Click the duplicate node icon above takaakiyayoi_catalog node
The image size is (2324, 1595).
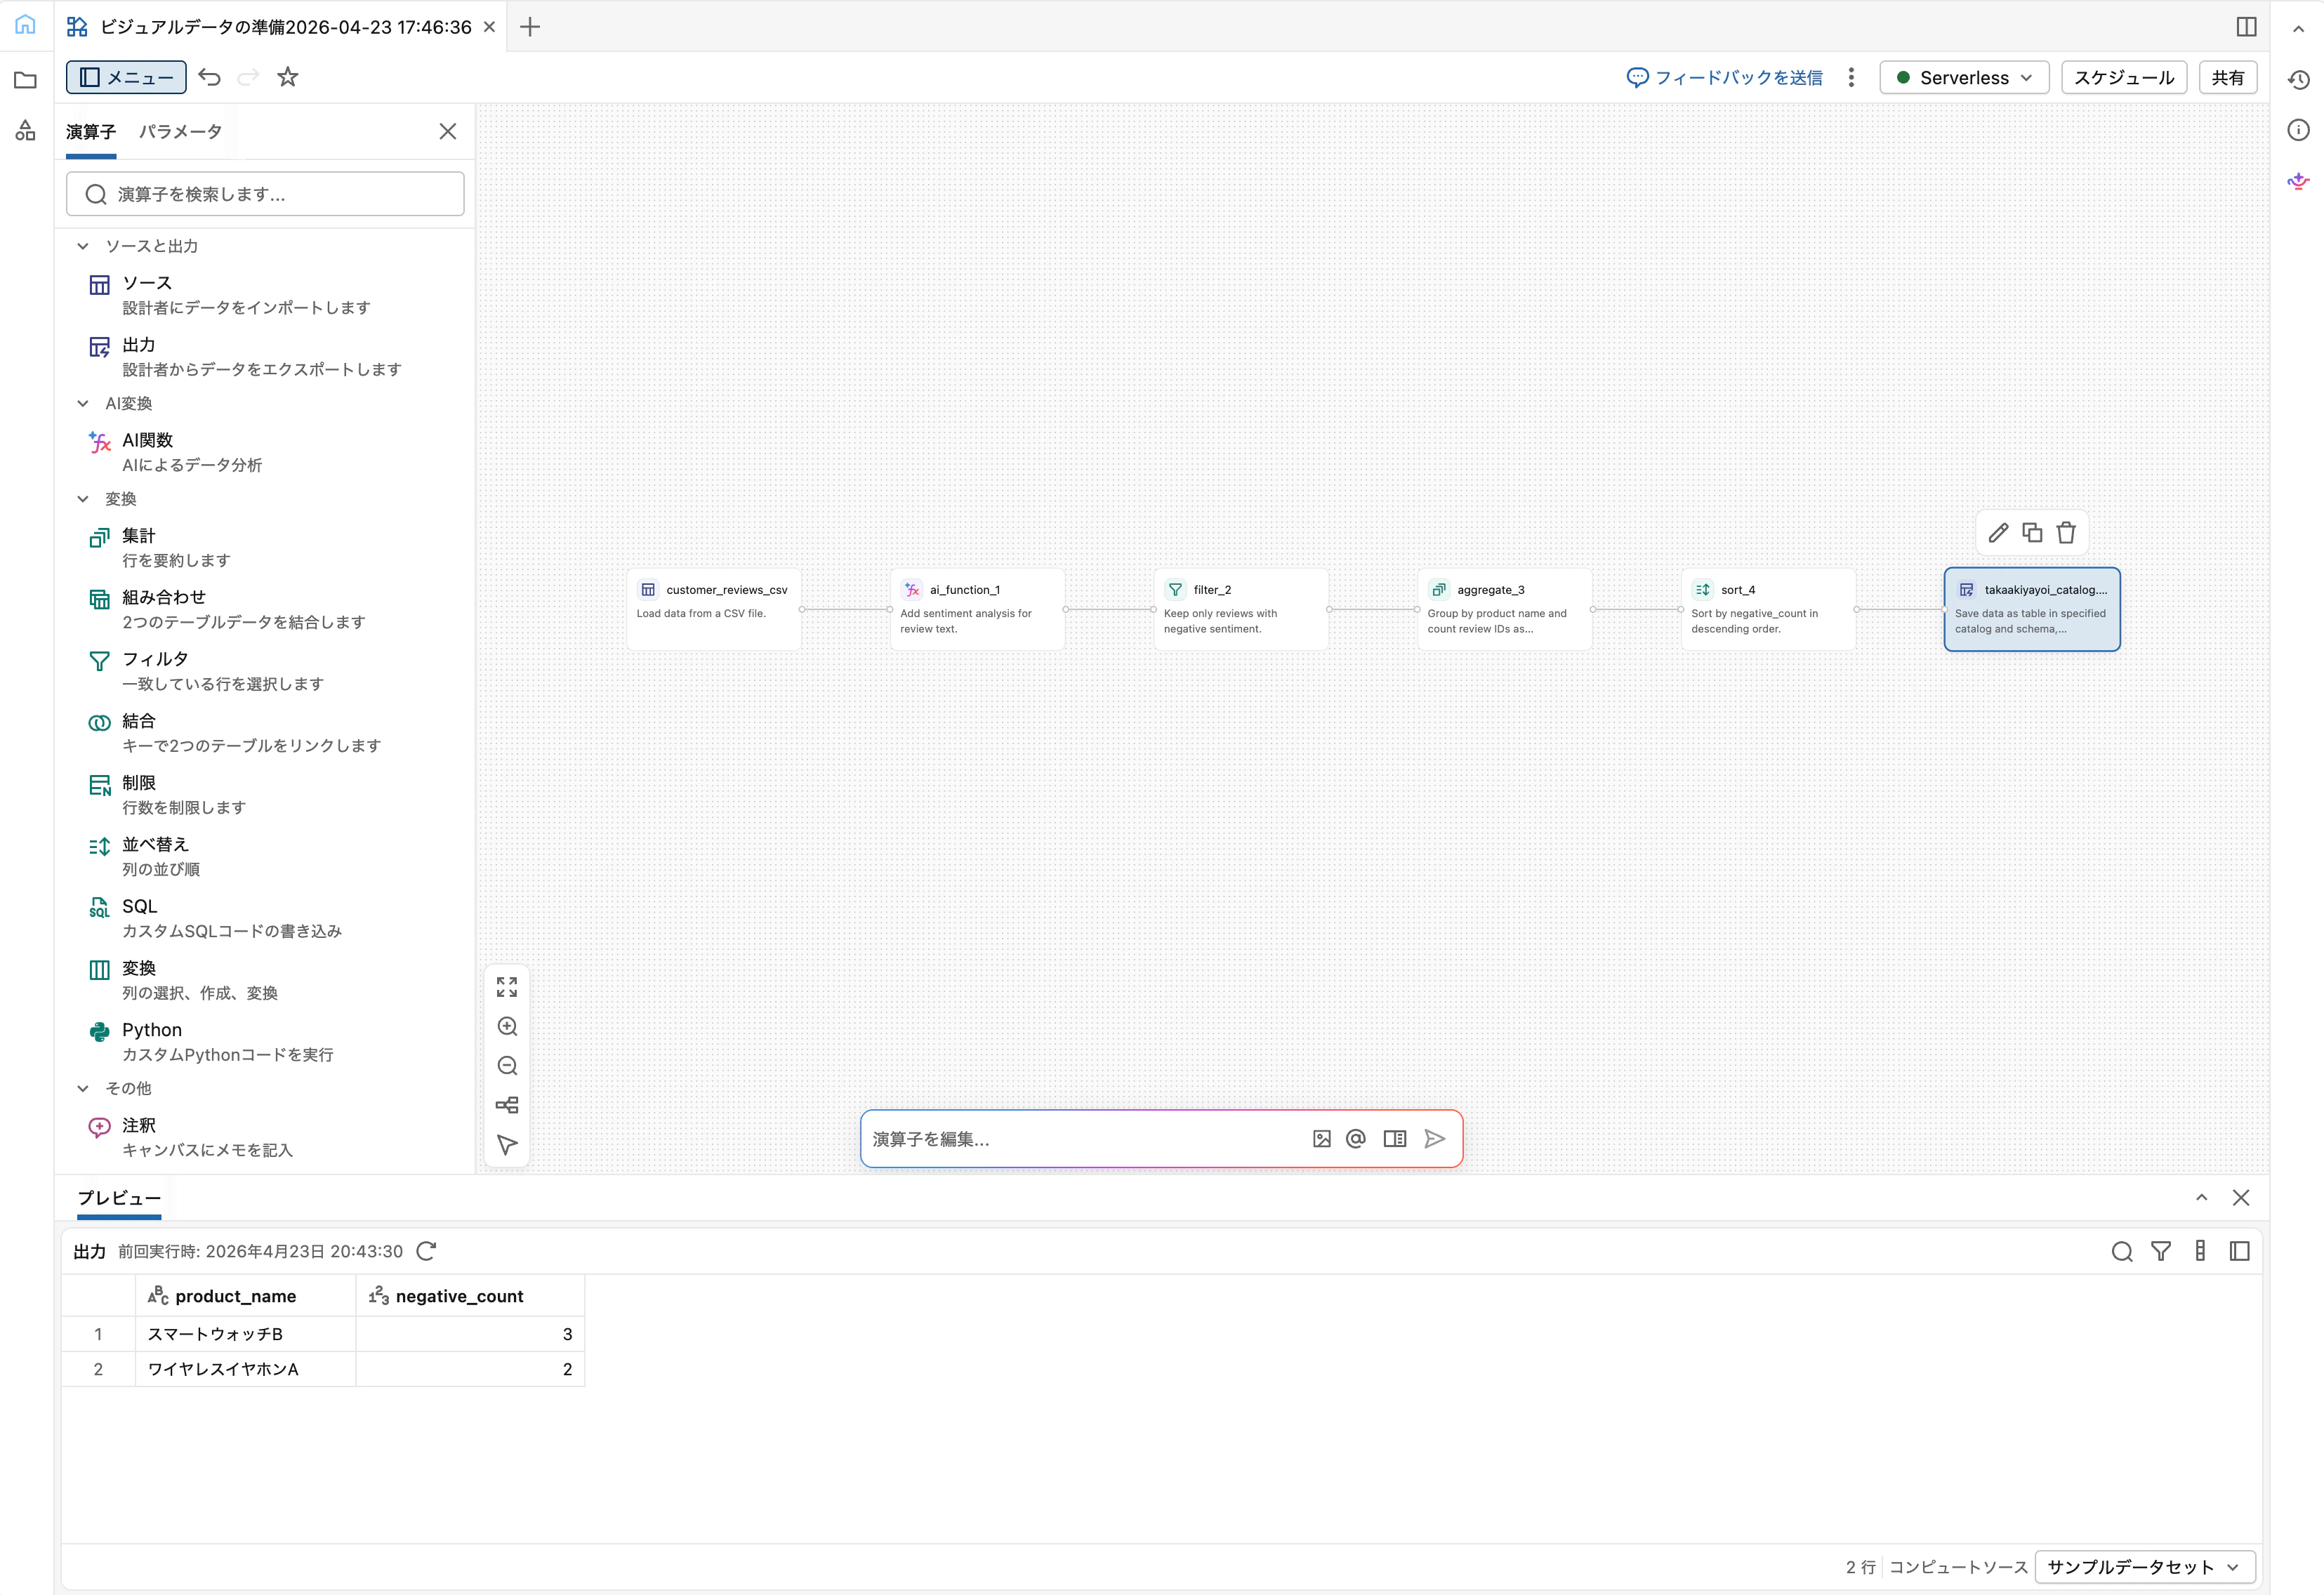pyautogui.click(x=2032, y=532)
